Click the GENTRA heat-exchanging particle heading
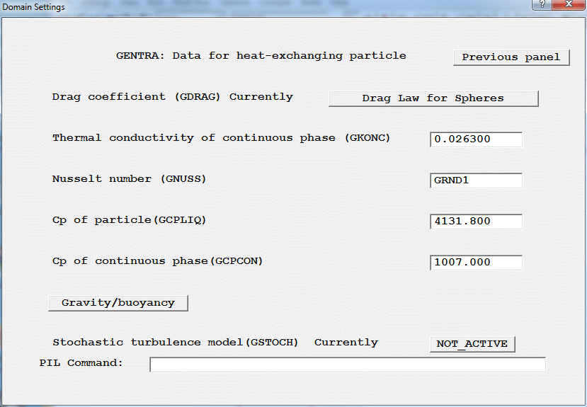The height and width of the screenshot is (407, 587). (261, 55)
